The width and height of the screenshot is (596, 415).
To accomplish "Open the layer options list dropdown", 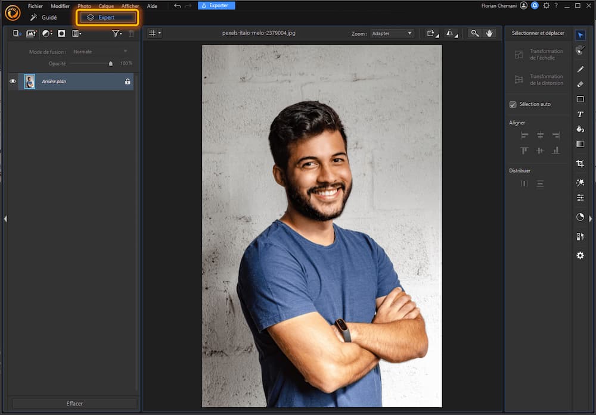I will pos(77,33).
